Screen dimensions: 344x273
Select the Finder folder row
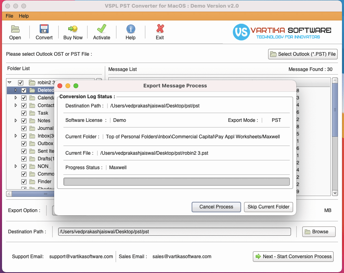pos(31,182)
